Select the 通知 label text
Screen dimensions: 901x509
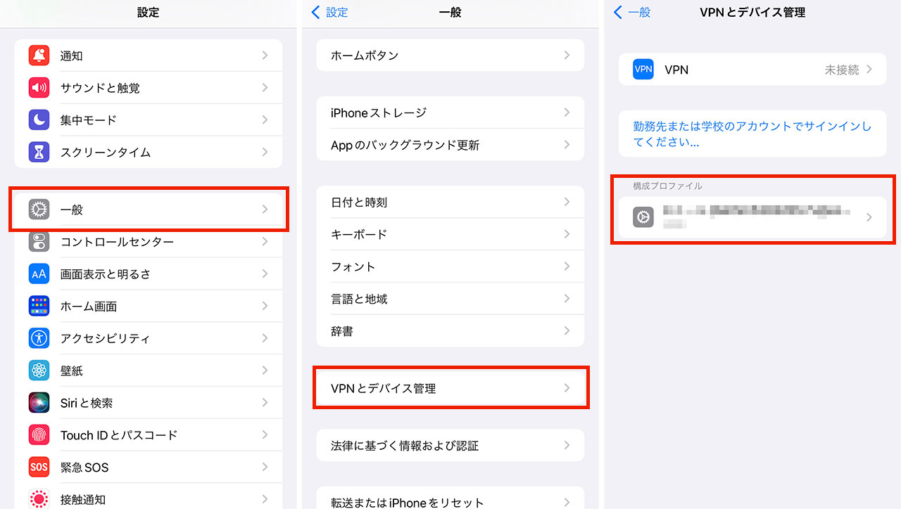(x=72, y=56)
